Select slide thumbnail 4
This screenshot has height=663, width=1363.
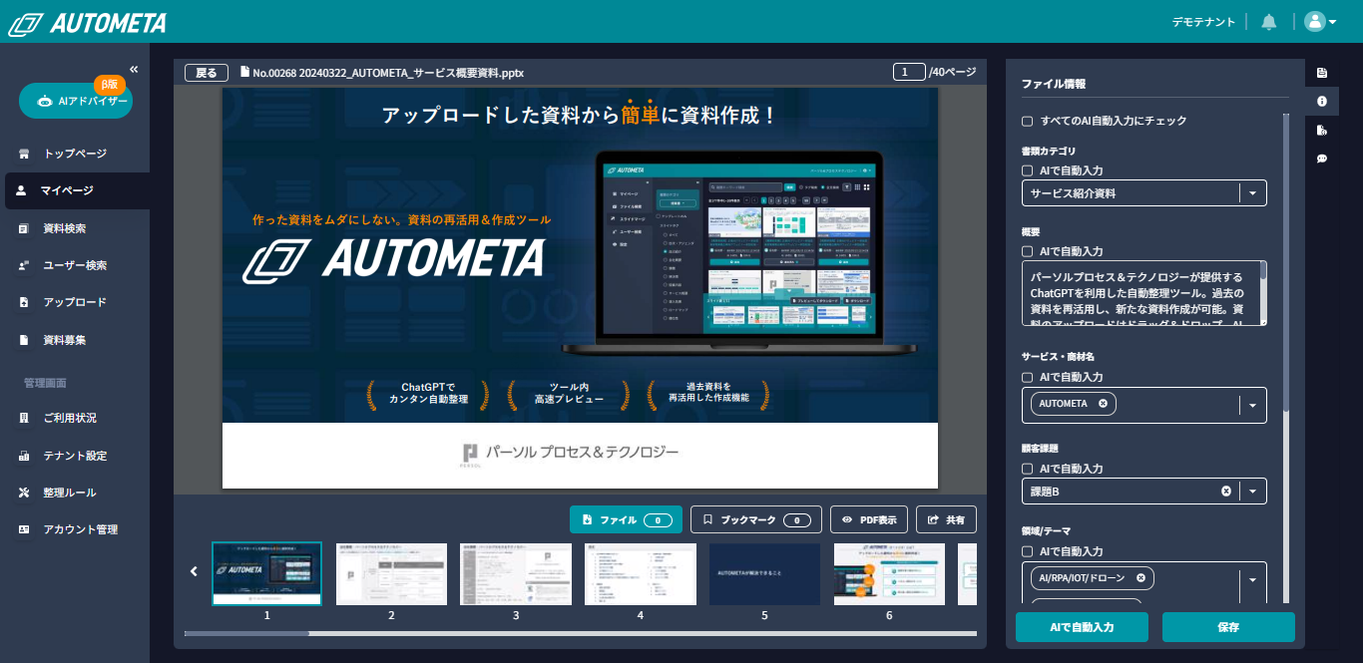click(641, 573)
